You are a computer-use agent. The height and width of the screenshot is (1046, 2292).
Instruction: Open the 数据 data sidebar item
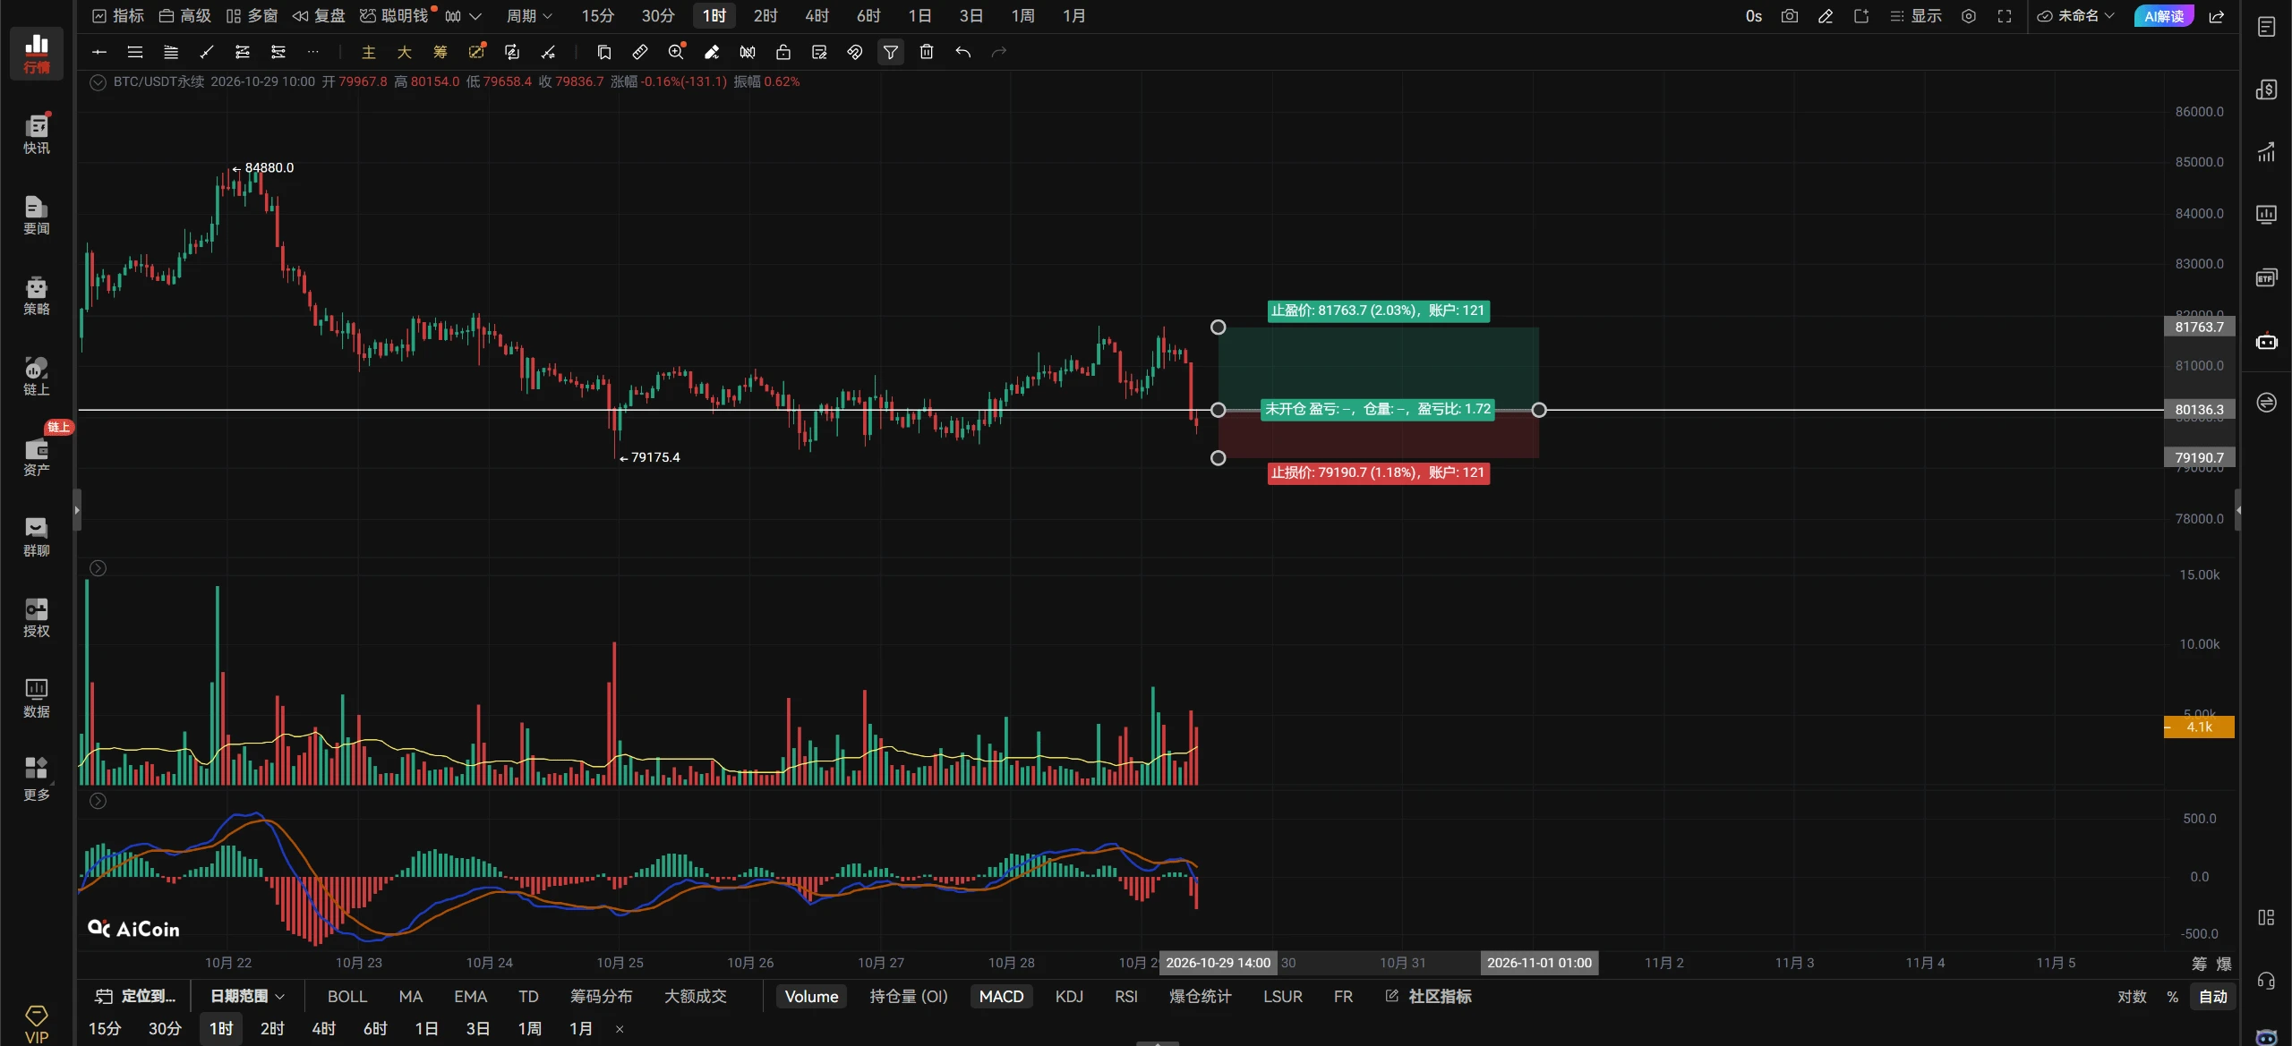coord(37,698)
